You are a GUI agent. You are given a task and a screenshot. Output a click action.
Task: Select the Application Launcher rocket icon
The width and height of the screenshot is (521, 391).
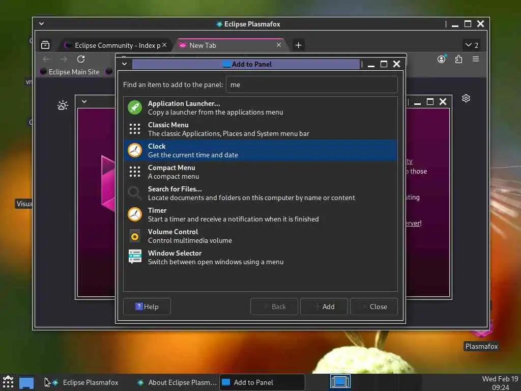coord(134,107)
